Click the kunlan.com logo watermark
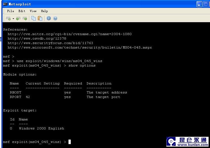This screenshot has height=148, width=210. coord(187,142)
